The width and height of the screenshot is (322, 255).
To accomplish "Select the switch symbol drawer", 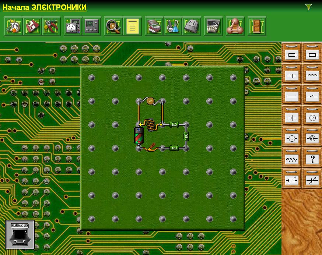I will coord(312,95).
